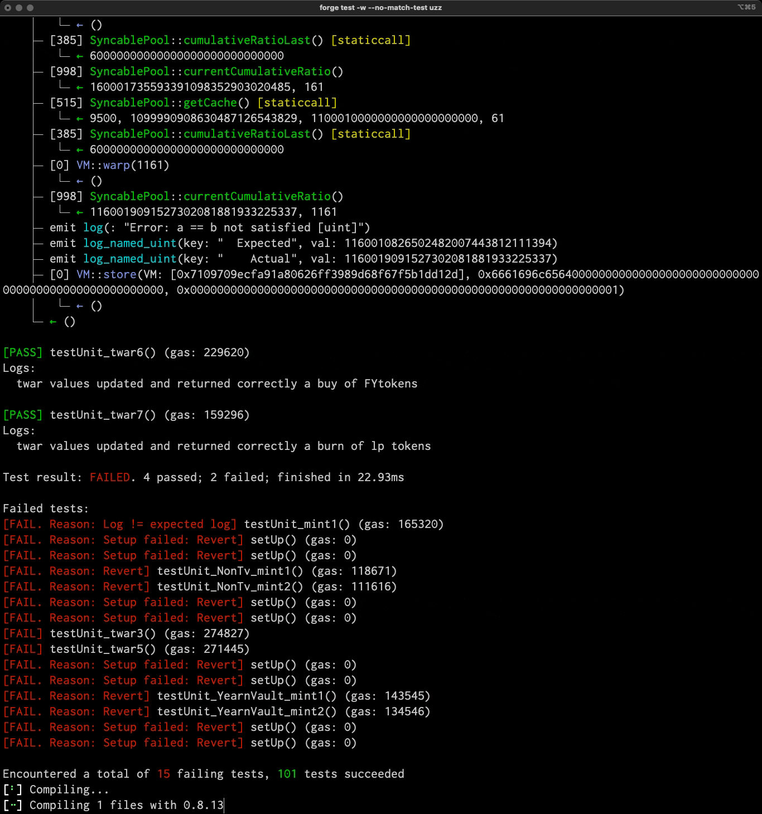The image size is (762, 814).
Task: Click the [PASS] testUnit_twar7() line
Action: coord(126,415)
